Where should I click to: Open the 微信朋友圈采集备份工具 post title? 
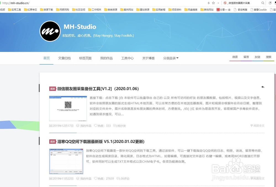coord(98,89)
